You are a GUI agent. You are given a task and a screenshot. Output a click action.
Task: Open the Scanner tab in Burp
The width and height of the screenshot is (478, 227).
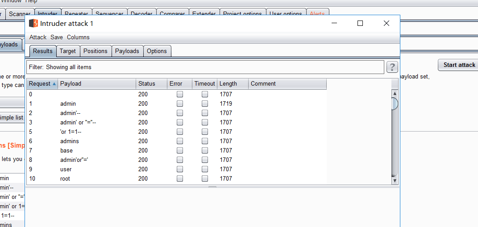[x=20, y=14]
